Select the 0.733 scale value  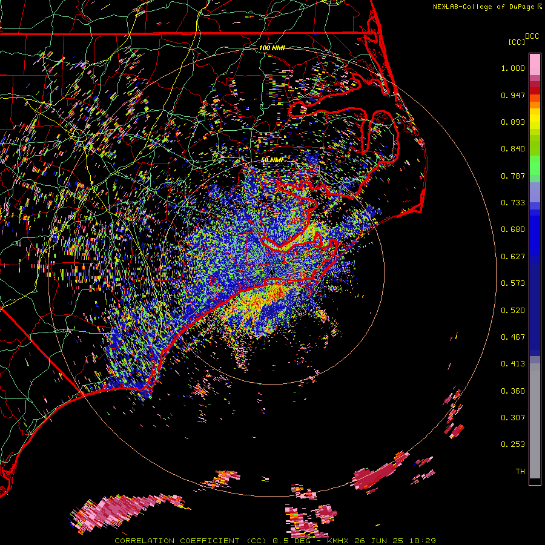513,203
